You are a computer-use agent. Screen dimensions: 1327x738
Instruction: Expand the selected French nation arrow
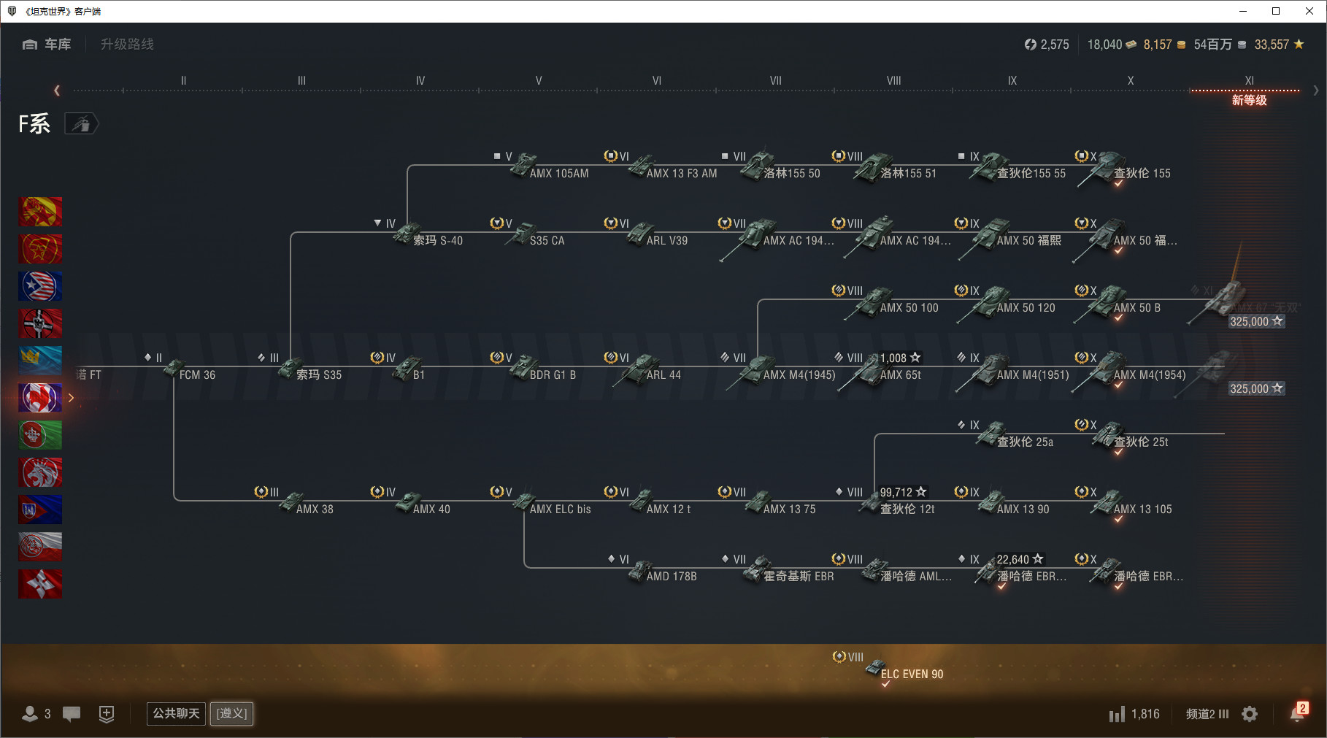tap(71, 398)
